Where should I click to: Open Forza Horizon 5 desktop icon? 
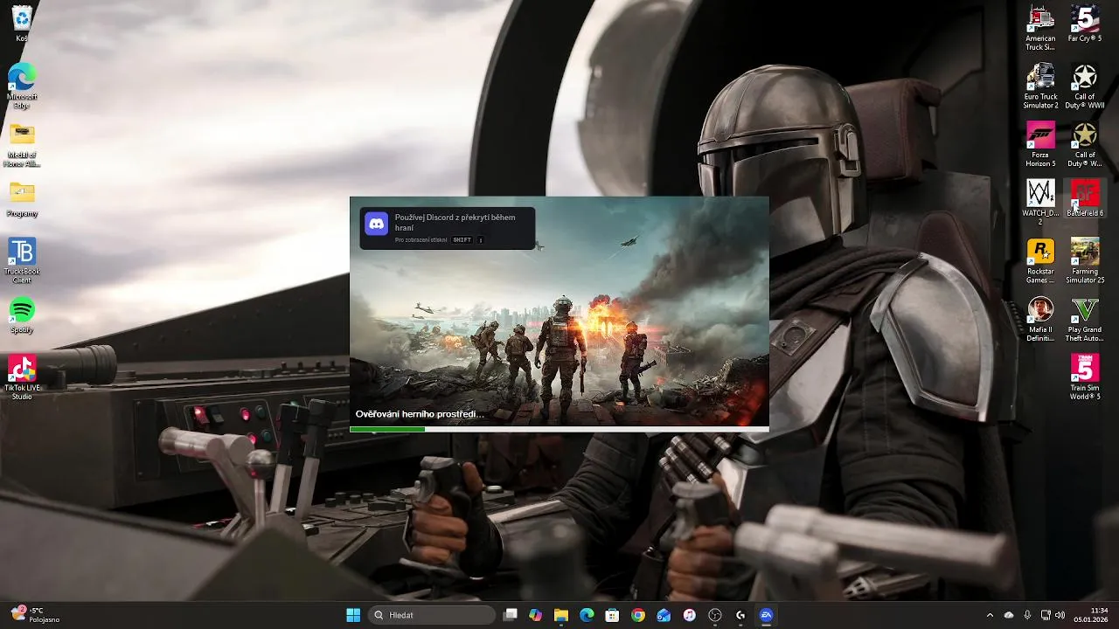(x=1040, y=144)
